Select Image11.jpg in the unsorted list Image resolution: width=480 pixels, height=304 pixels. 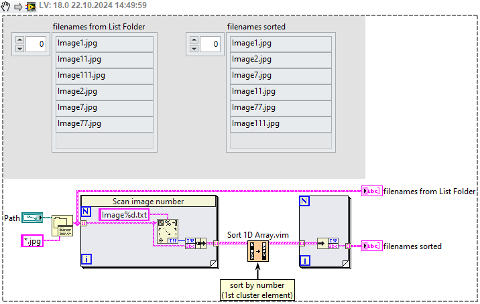pos(105,60)
